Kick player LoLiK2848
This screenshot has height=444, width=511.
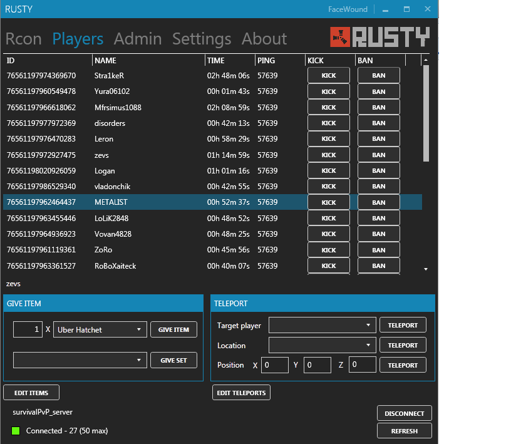[x=329, y=218]
